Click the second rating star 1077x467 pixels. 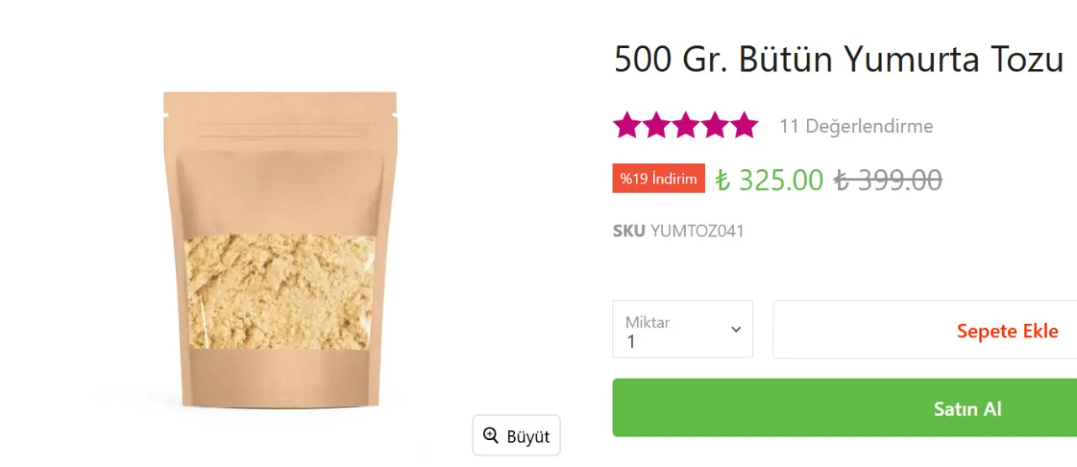click(x=656, y=125)
